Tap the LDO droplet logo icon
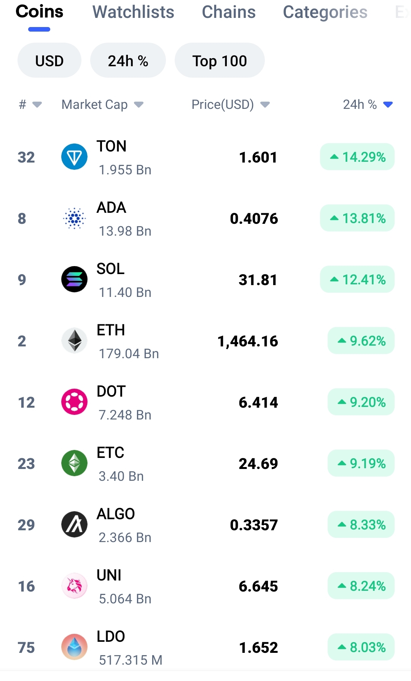 point(74,647)
